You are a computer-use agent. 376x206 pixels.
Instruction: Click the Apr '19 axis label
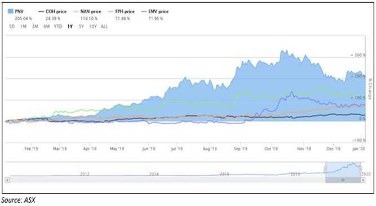pos(90,149)
